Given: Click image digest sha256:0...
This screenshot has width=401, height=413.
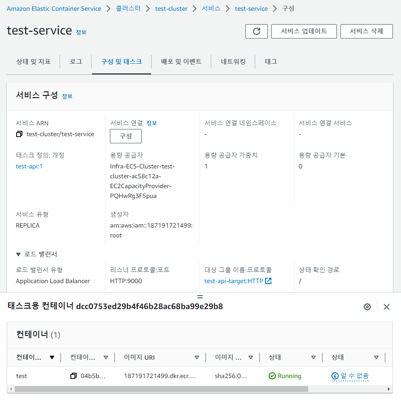Looking at the screenshot, I should pos(231,376).
